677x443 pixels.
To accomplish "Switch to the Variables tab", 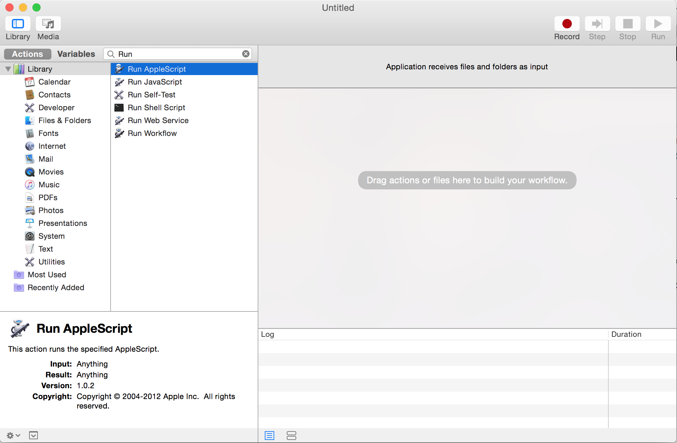I will point(76,54).
